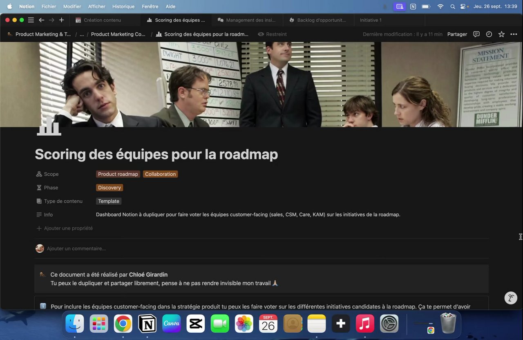
Task: Click the page title Scoring des équipes
Action: point(156,154)
